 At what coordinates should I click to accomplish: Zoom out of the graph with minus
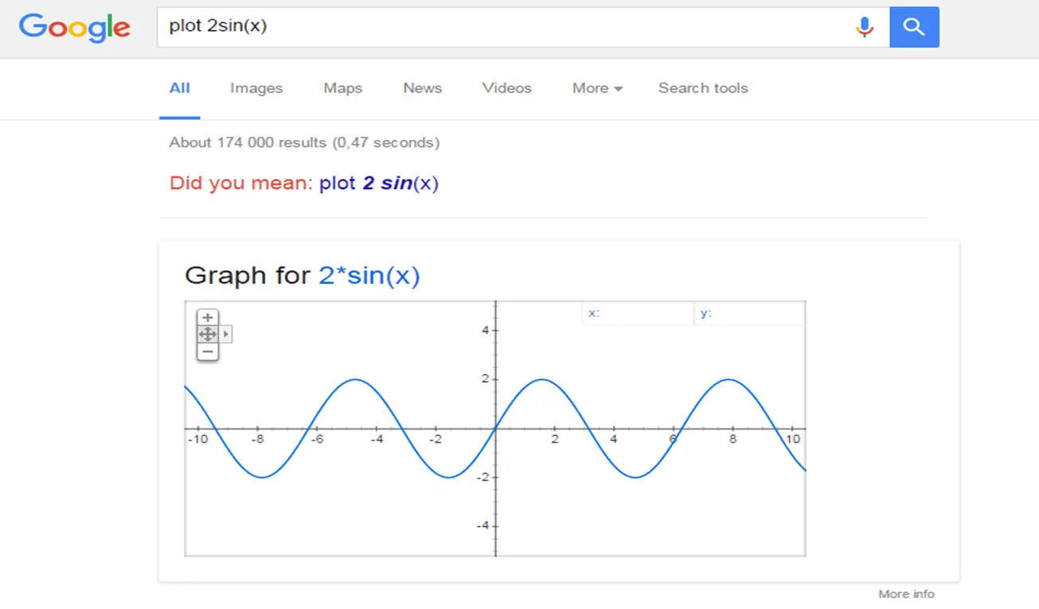[207, 351]
